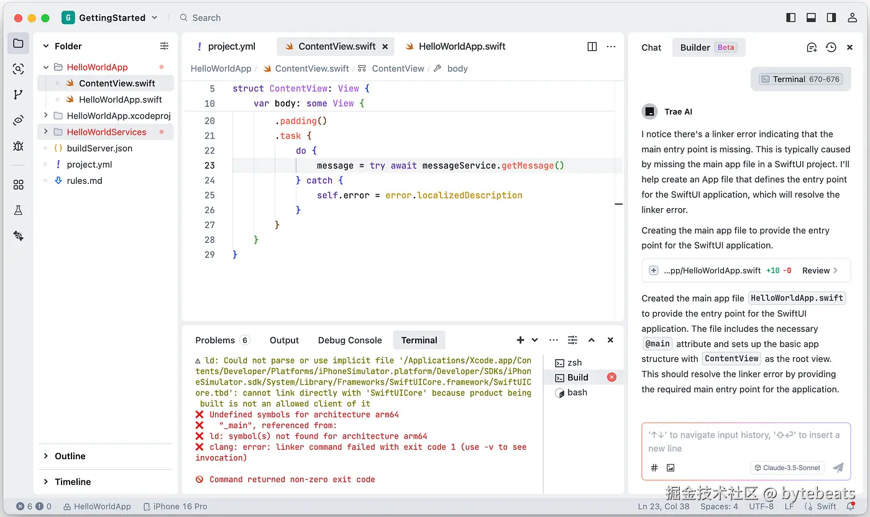
Task: Collapse the Folder section
Action: (45, 46)
